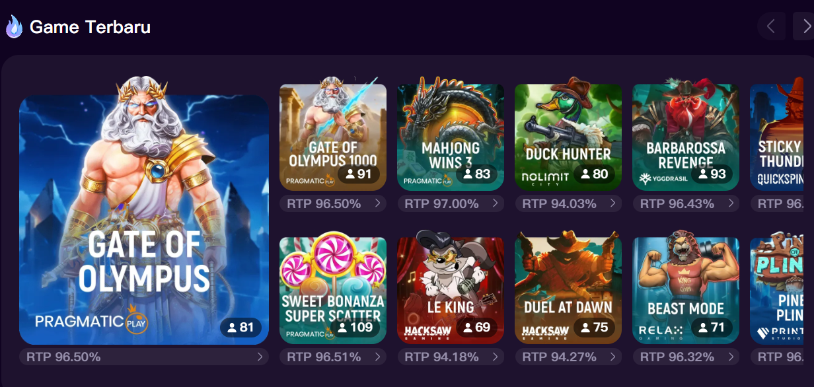The height and width of the screenshot is (387, 814).
Task: Open the Mahjong Wins 3 game thumbnail
Action: pos(451,137)
